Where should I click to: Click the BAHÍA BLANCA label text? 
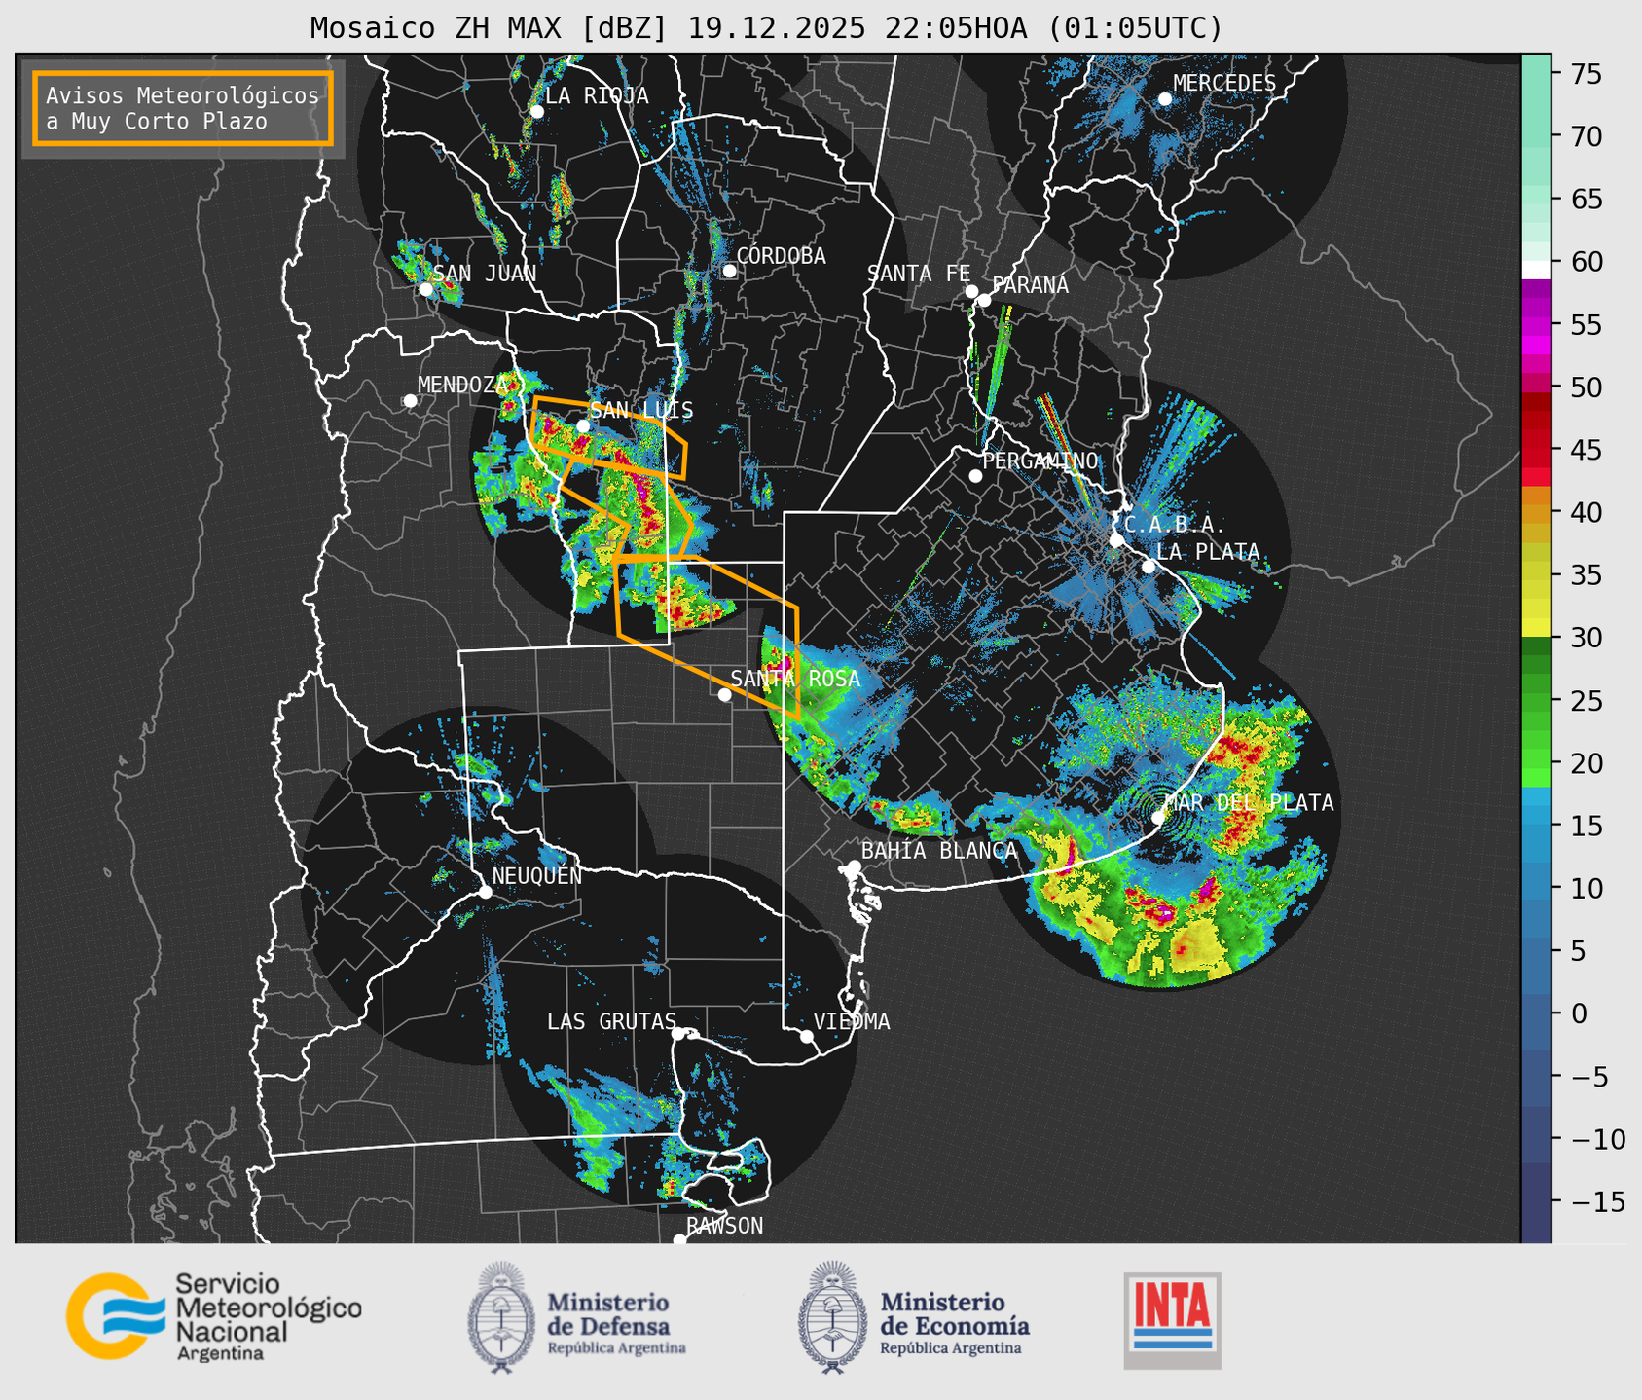tap(939, 851)
